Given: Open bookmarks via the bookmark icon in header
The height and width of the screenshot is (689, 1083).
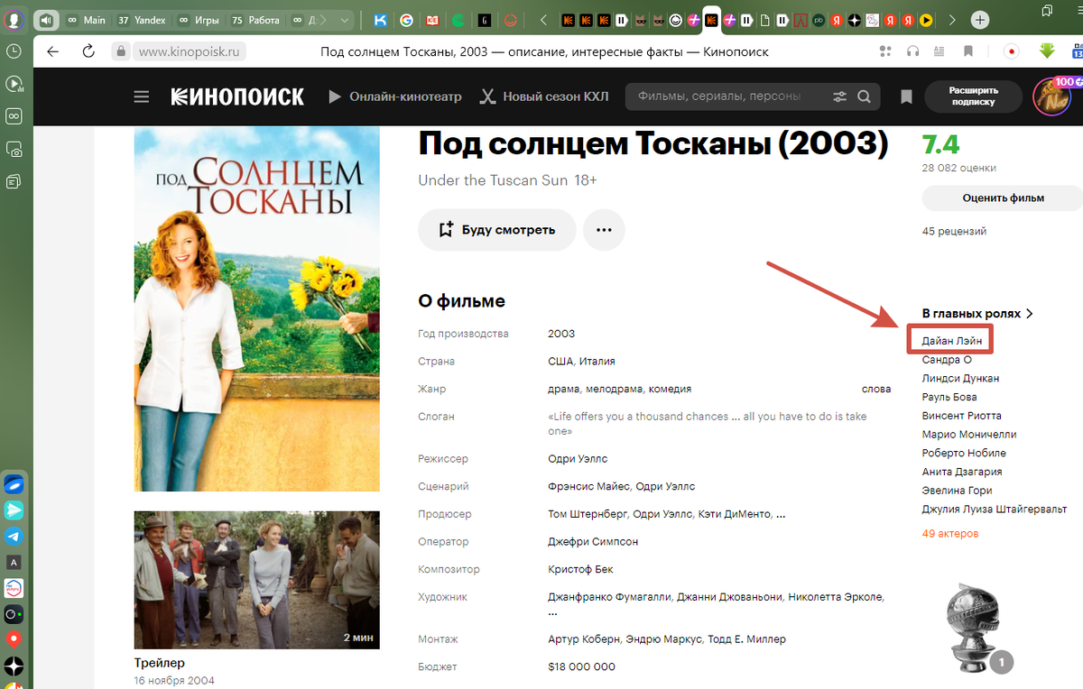Looking at the screenshot, I should 906,96.
